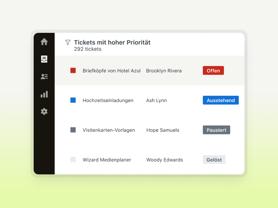278x208 pixels.
Task: Open Admin settings gear icon
Action: pyautogui.click(x=44, y=111)
